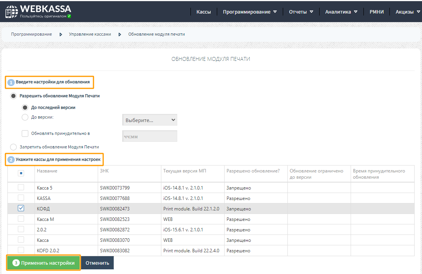
Task: Select До версии radio option
Action: click(25, 117)
